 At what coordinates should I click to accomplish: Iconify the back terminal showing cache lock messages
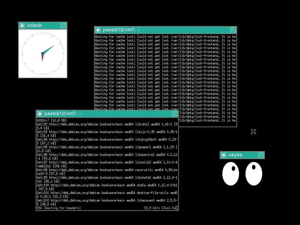click(98, 30)
